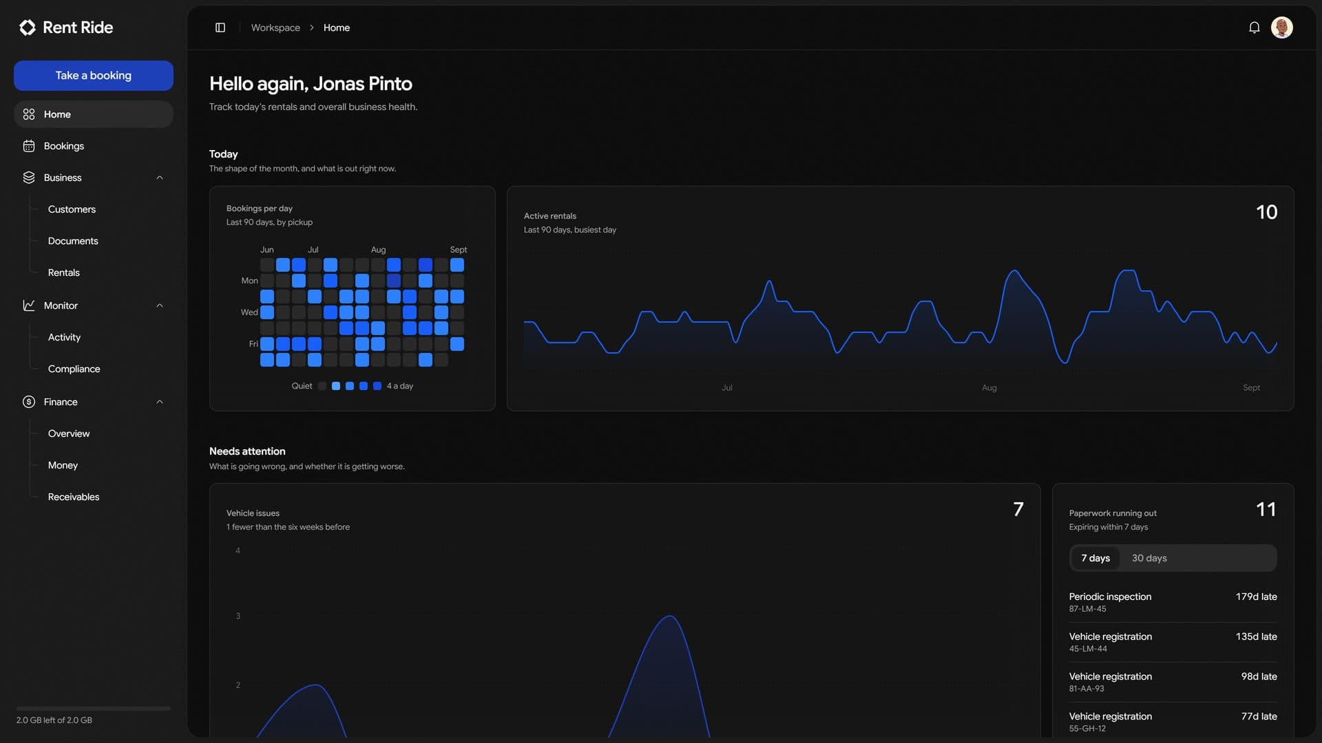Image resolution: width=1322 pixels, height=743 pixels.
Task: Open Vehicle registration 45-LM-44 row
Action: (x=1173, y=642)
